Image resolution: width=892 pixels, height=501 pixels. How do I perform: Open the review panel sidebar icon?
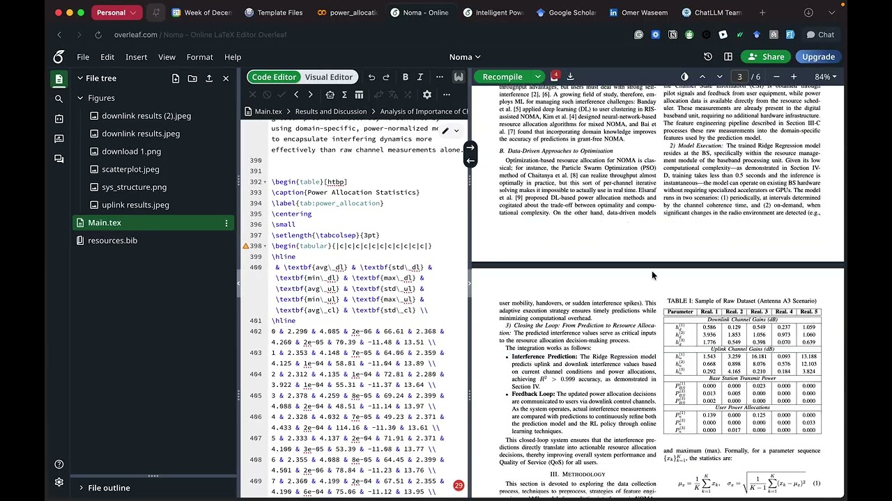(x=59, y=138)
